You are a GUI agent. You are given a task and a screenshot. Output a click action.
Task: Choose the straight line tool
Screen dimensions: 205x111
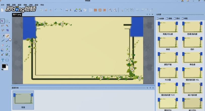point(3,41)
